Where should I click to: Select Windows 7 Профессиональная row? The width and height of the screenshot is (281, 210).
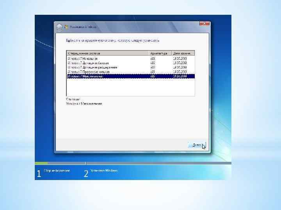131,72
